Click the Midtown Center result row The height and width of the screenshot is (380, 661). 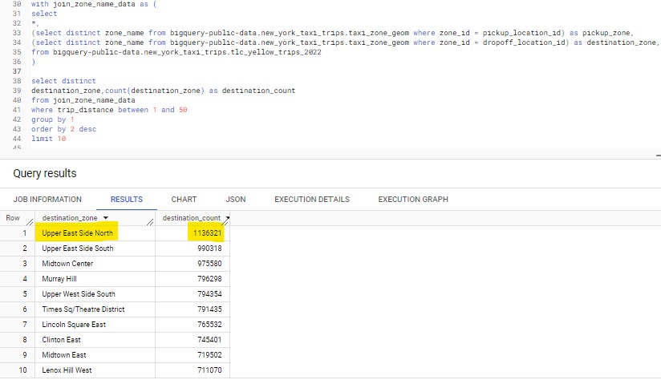click(67, 264)
